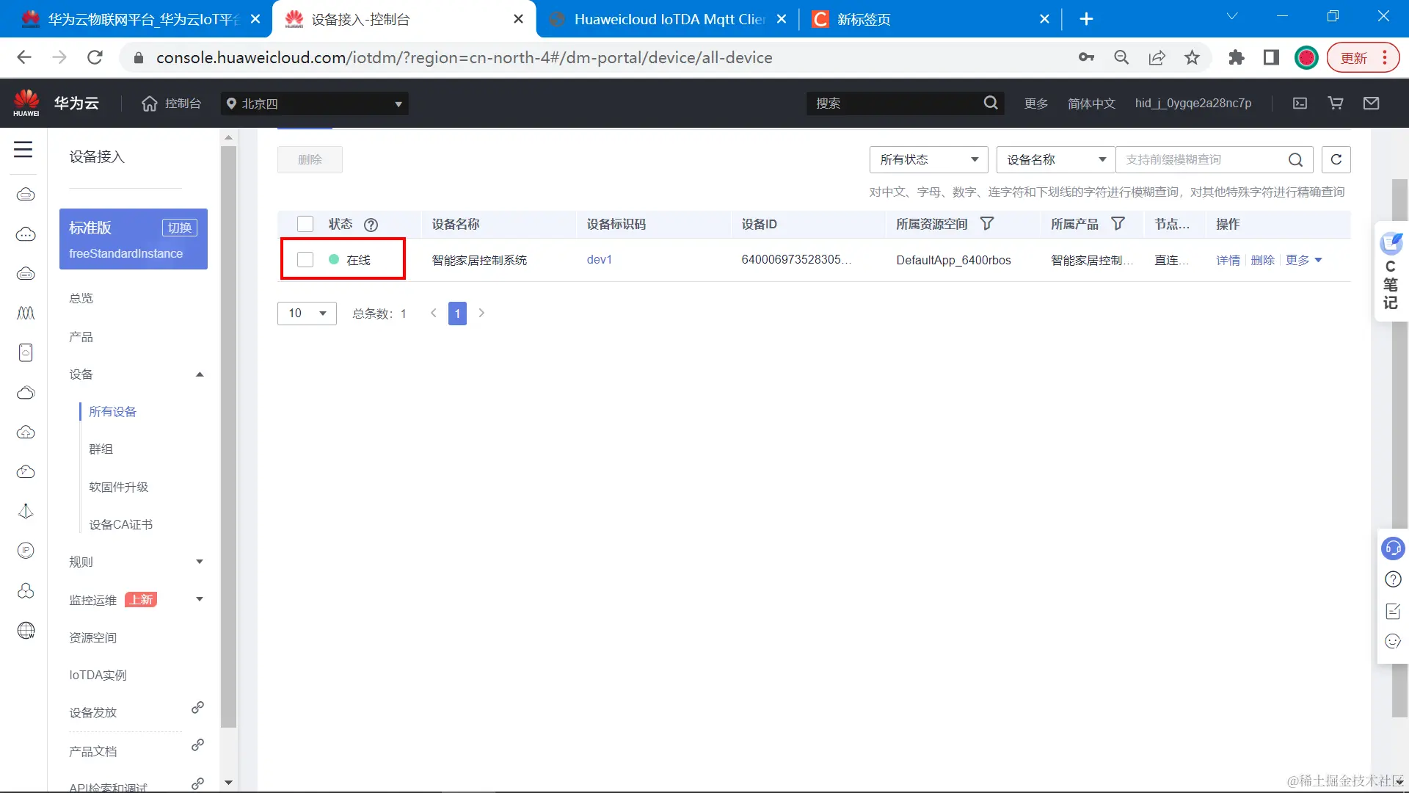Image resolution: width=1409 pixels, height=793 pixels.
Task: Click the 更多 link in top navigation
Action: click(1036, 104)
